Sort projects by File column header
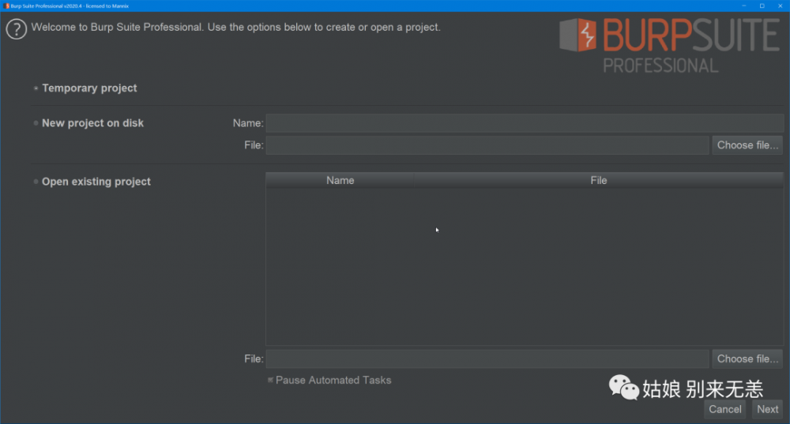 [599, 180]
